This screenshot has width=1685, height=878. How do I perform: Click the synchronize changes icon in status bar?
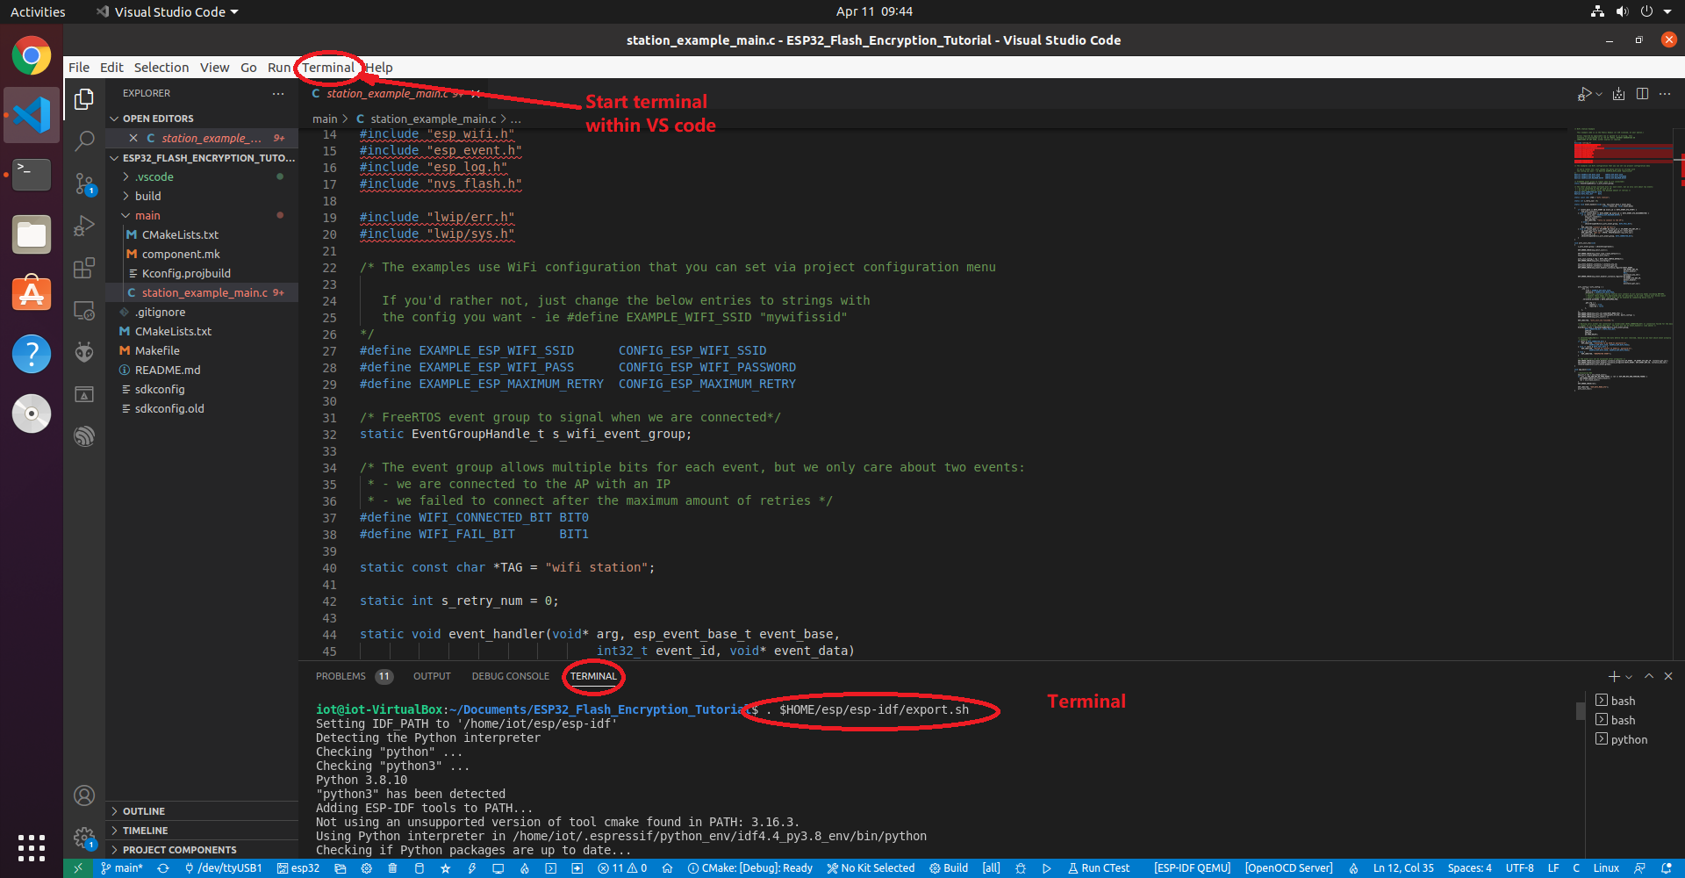[163, 868]
